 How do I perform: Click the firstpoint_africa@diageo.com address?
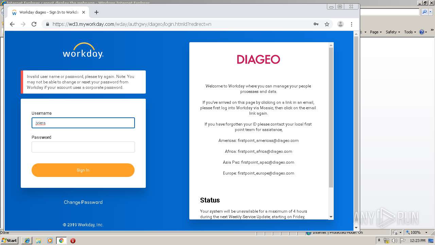pyautogui.click(x=265, y=151)
